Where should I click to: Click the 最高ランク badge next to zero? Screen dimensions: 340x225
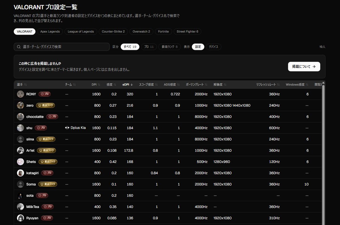(x=45, y=106)
